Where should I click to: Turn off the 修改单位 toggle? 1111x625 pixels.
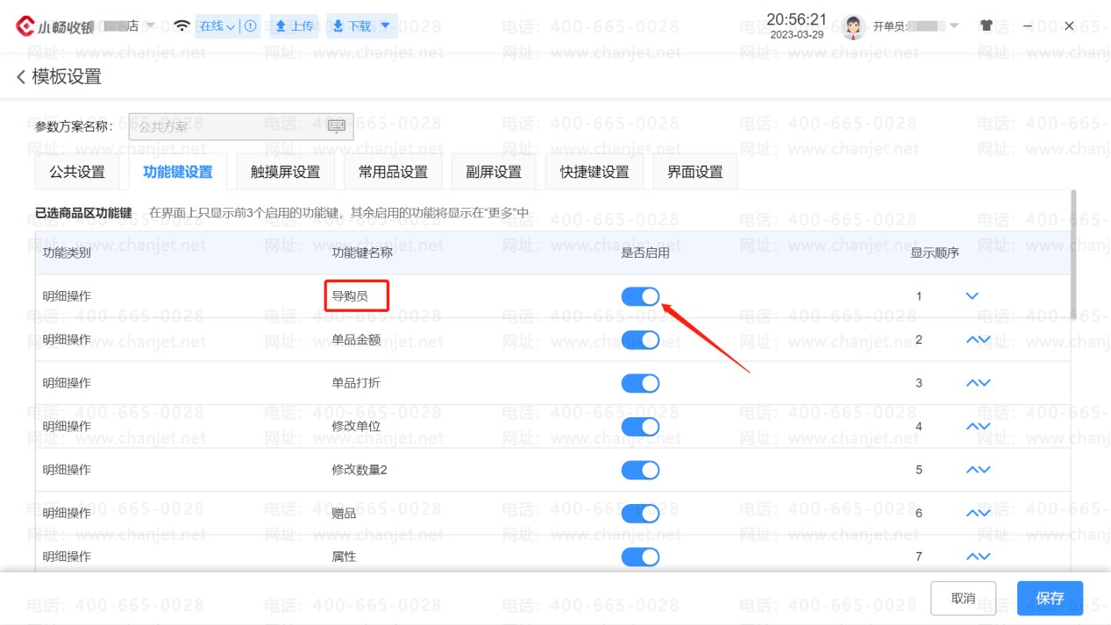click(640, 426)
